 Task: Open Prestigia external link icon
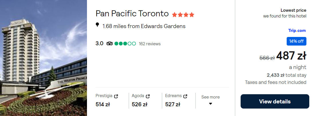click(116, 96)
